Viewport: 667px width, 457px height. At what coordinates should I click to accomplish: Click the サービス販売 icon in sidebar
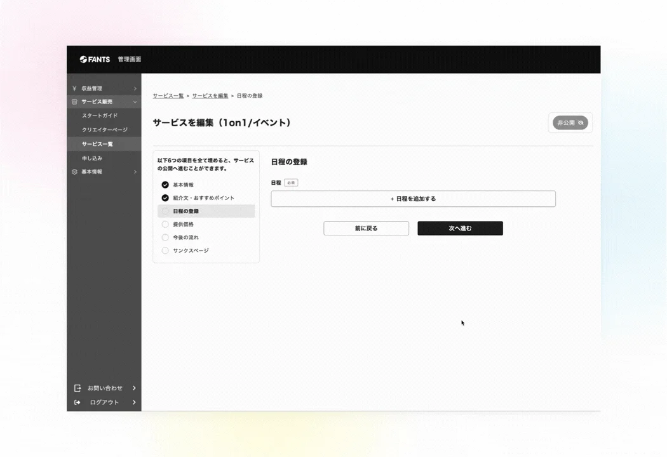76,102
